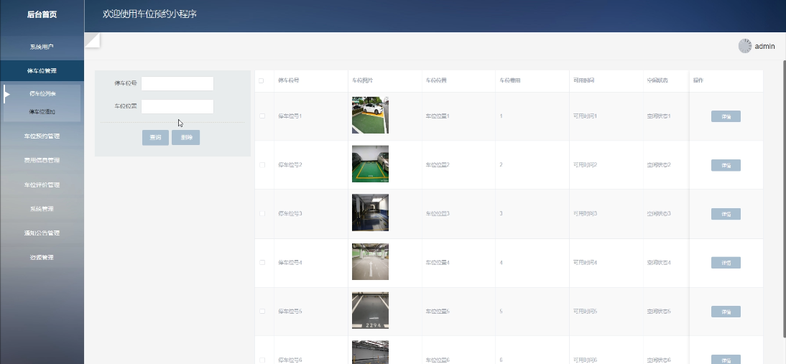Click the vertical page scrollbar

[784, 197]
